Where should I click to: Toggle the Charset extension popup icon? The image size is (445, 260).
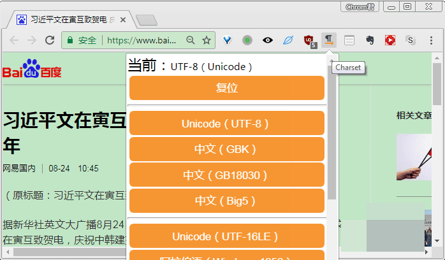point(329,40)
